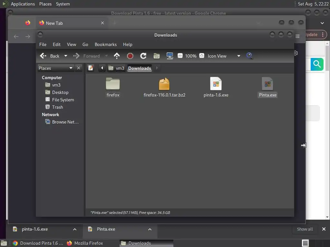The height and width of the screenshot is (247, 330).
Task: Go back with the Back arrow button
Action: tap(49, 56)
